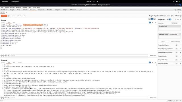The height and width of the screenshot is (102, 182).
Task: Click Apply changes in Inspector
Action: pyautogui.click(x=175, y=41)
